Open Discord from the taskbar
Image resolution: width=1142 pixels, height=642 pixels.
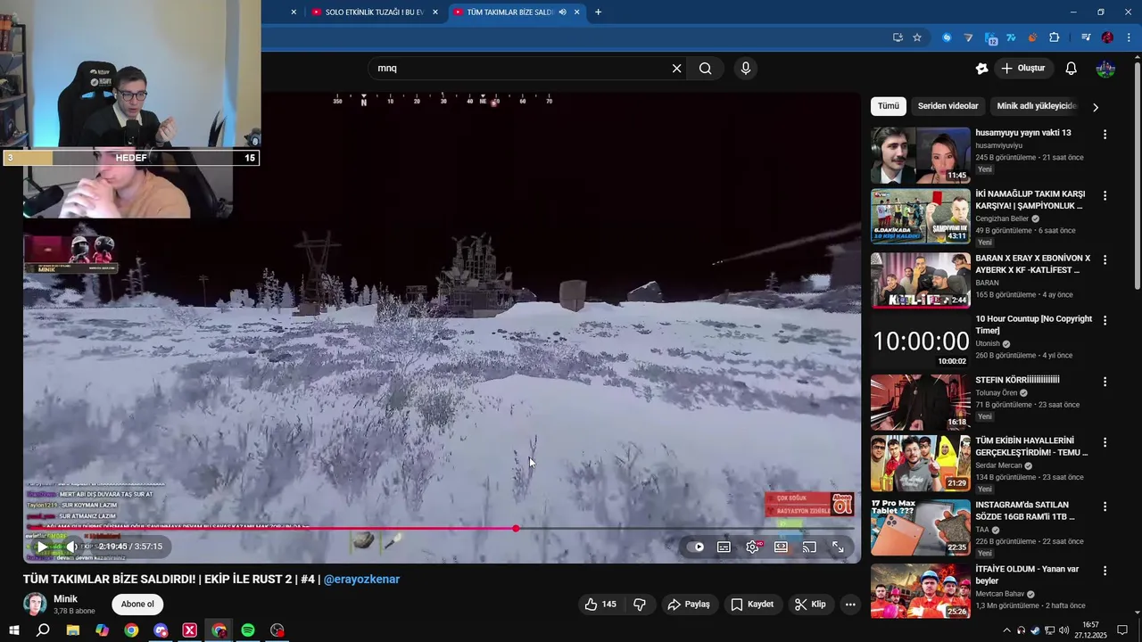point(161,630)
